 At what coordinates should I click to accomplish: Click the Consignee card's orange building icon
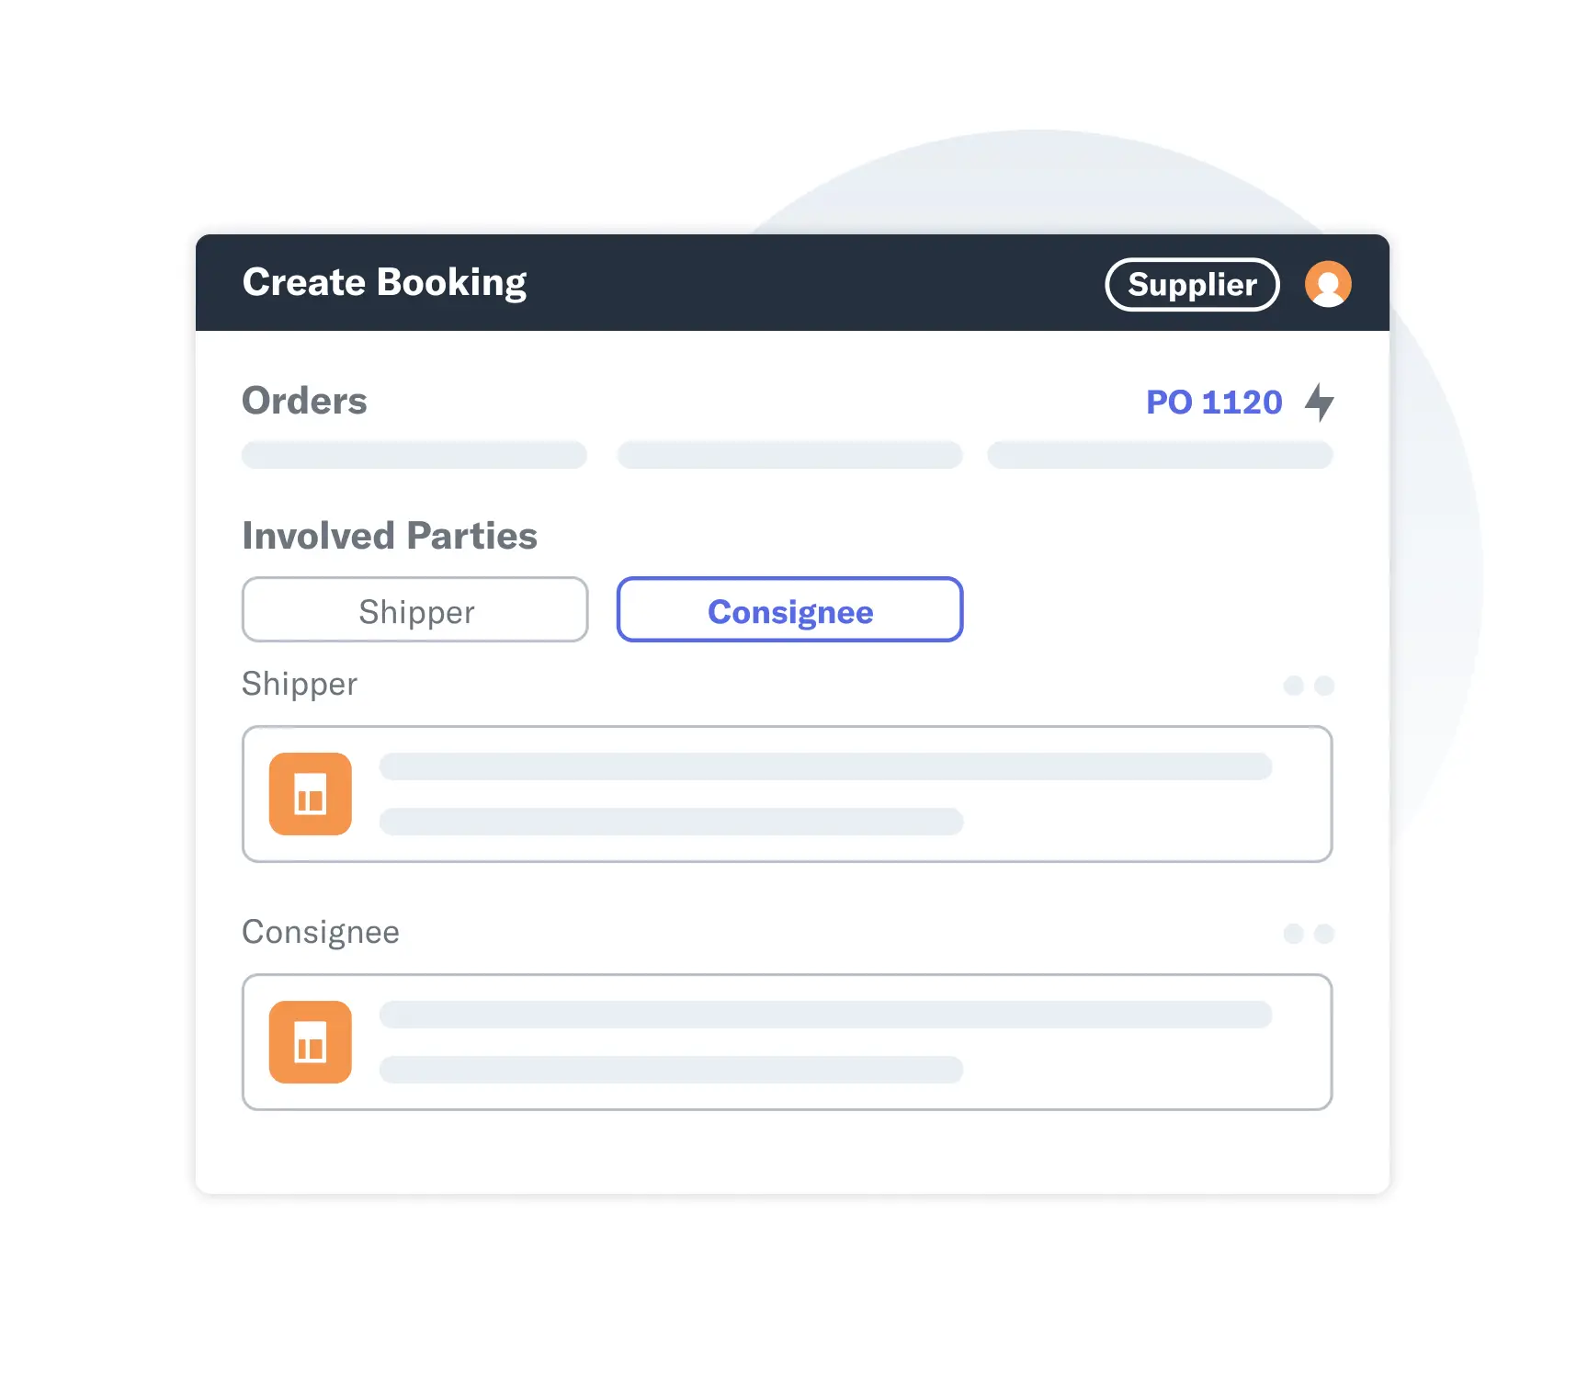(x=311, y=1042)
